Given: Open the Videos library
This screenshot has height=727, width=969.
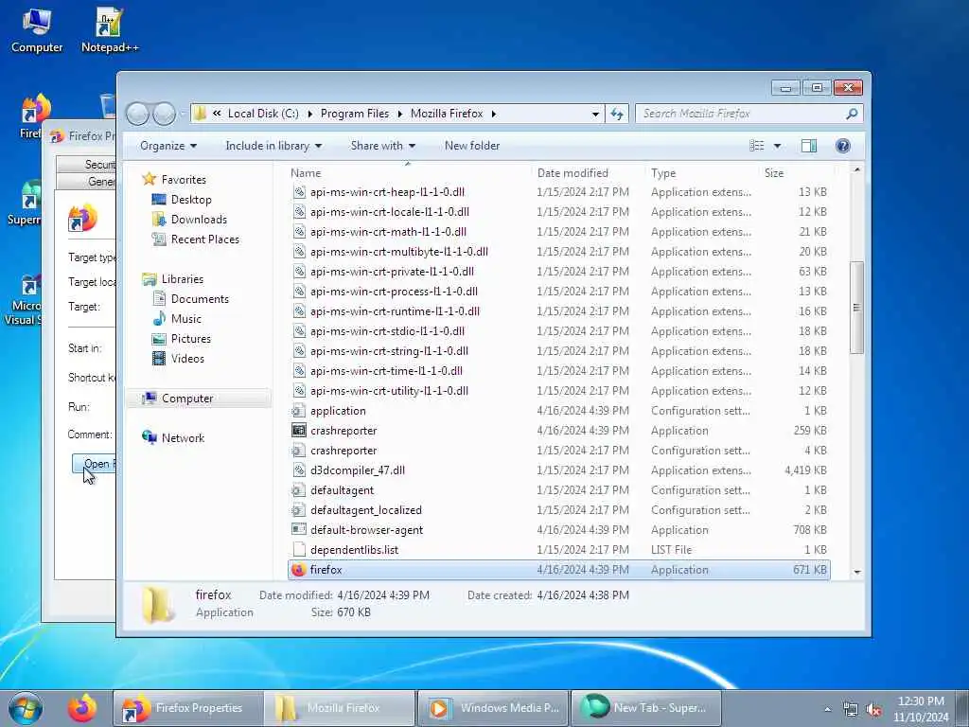Looking at the screenshot, I should (187, 359).
